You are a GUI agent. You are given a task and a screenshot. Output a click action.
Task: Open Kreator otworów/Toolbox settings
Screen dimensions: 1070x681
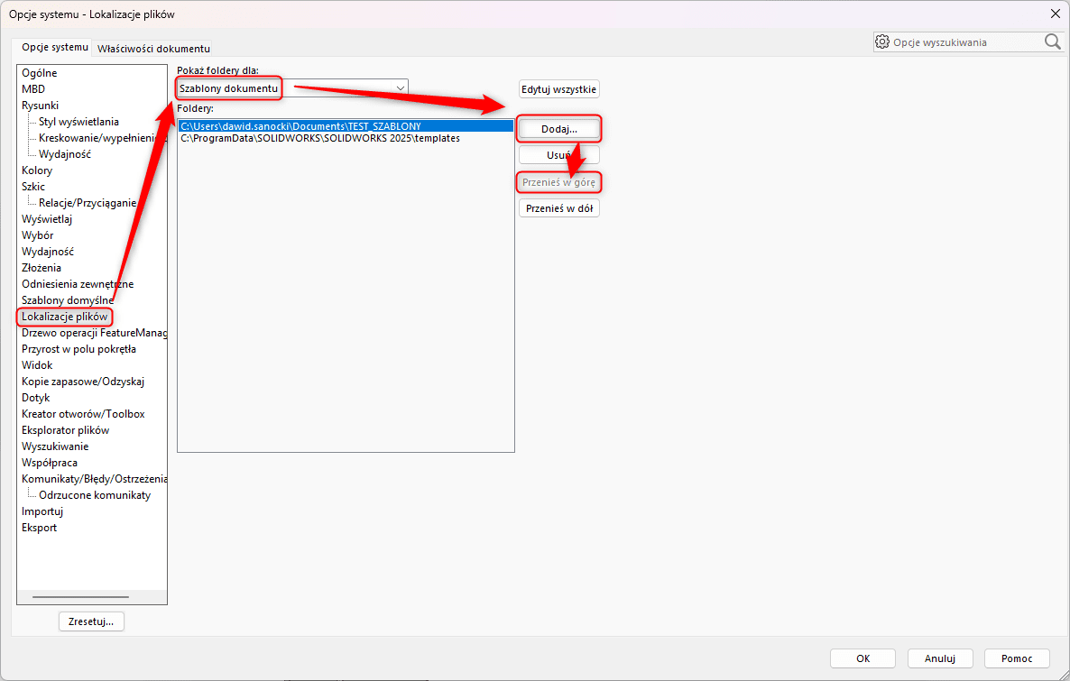pos(83,414)
